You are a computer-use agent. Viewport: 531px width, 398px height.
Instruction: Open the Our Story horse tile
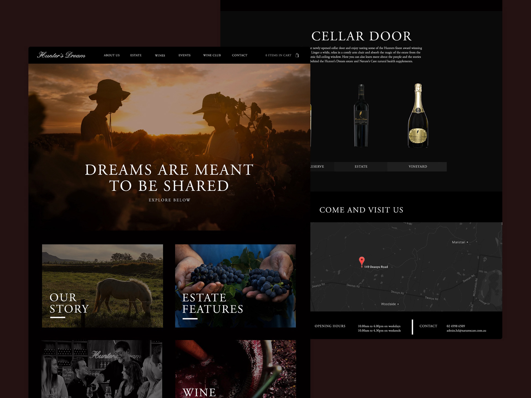tap(102, 286)
